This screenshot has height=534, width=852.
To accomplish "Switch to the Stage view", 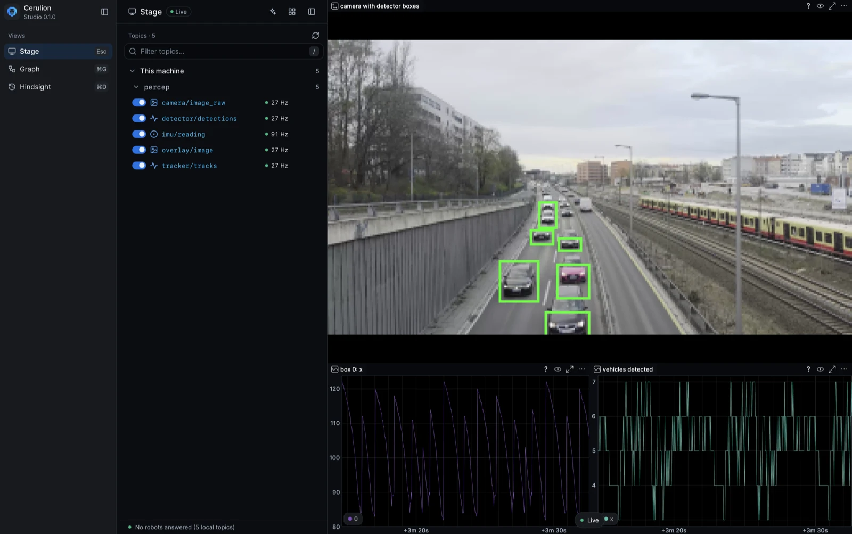I will 59,51.
